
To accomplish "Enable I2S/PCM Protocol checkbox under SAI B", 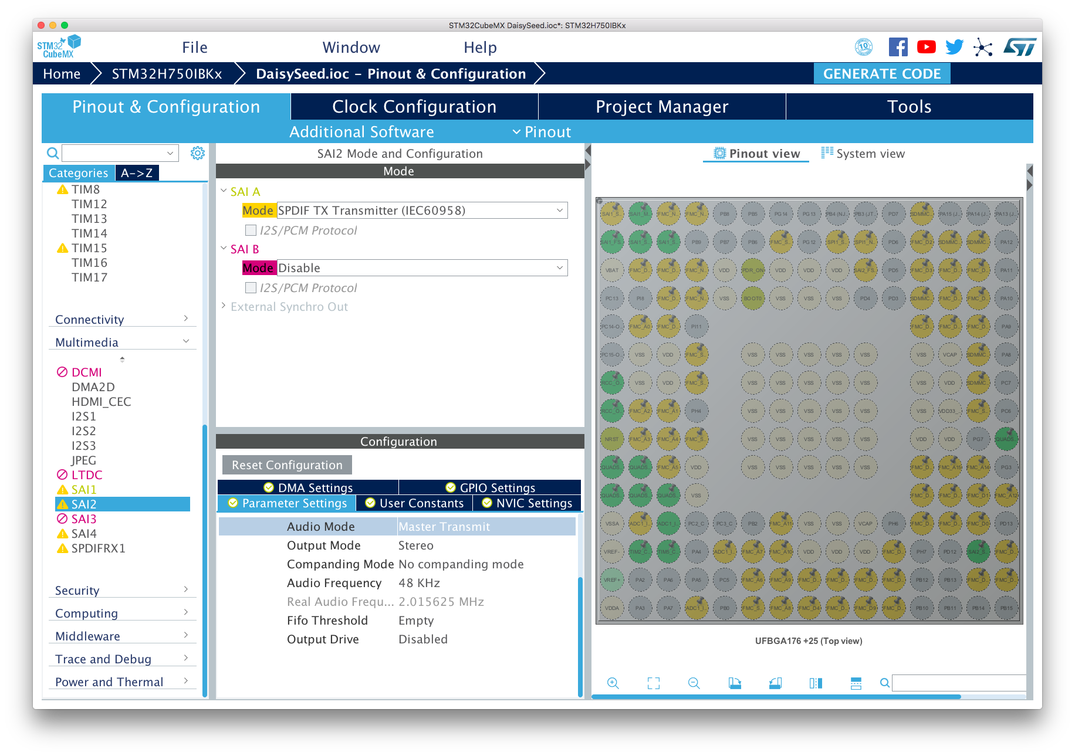I will click(x=251, y=288).
